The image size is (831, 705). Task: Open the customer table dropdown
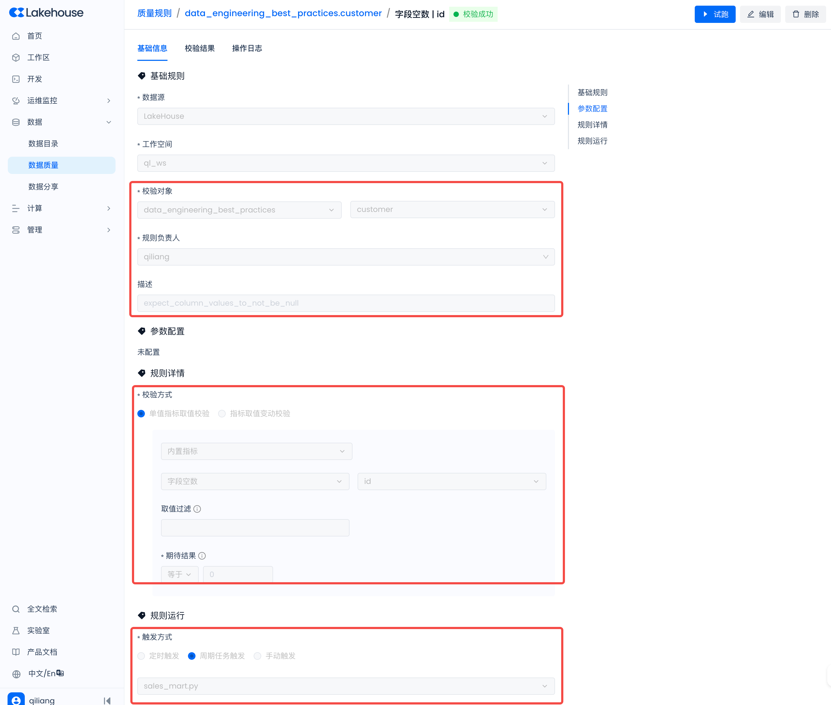click(x=452, y=210)
